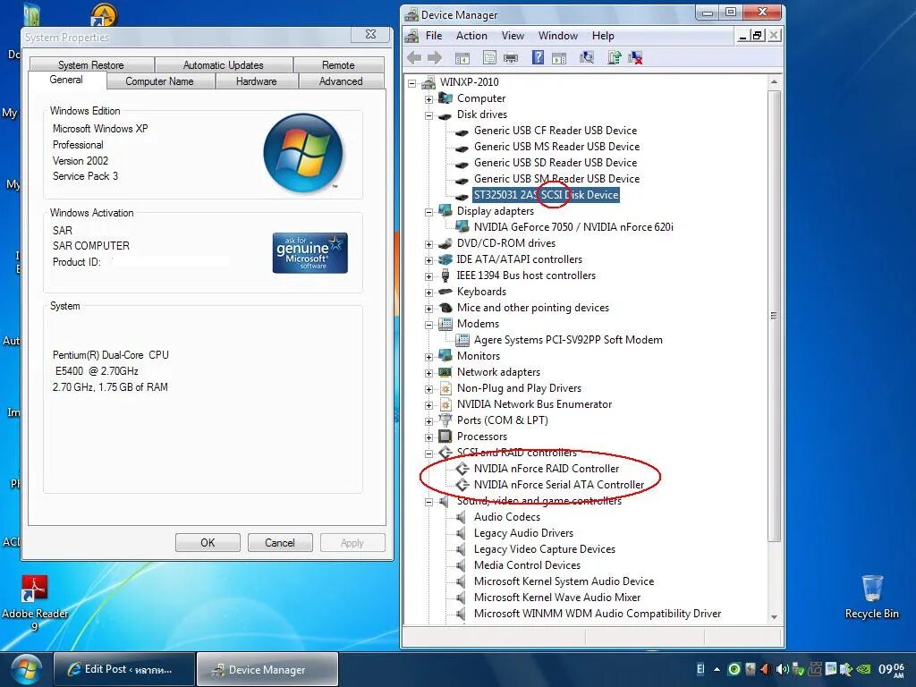Screen dimensions: 916x687
Task: Open the Help menu
Action: coord(603,36)
